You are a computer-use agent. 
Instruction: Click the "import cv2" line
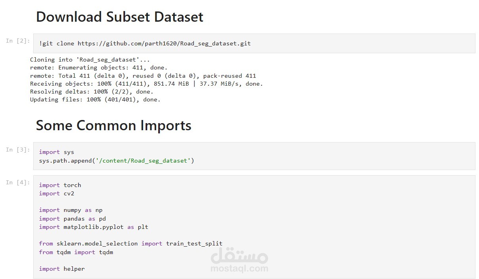56,193
